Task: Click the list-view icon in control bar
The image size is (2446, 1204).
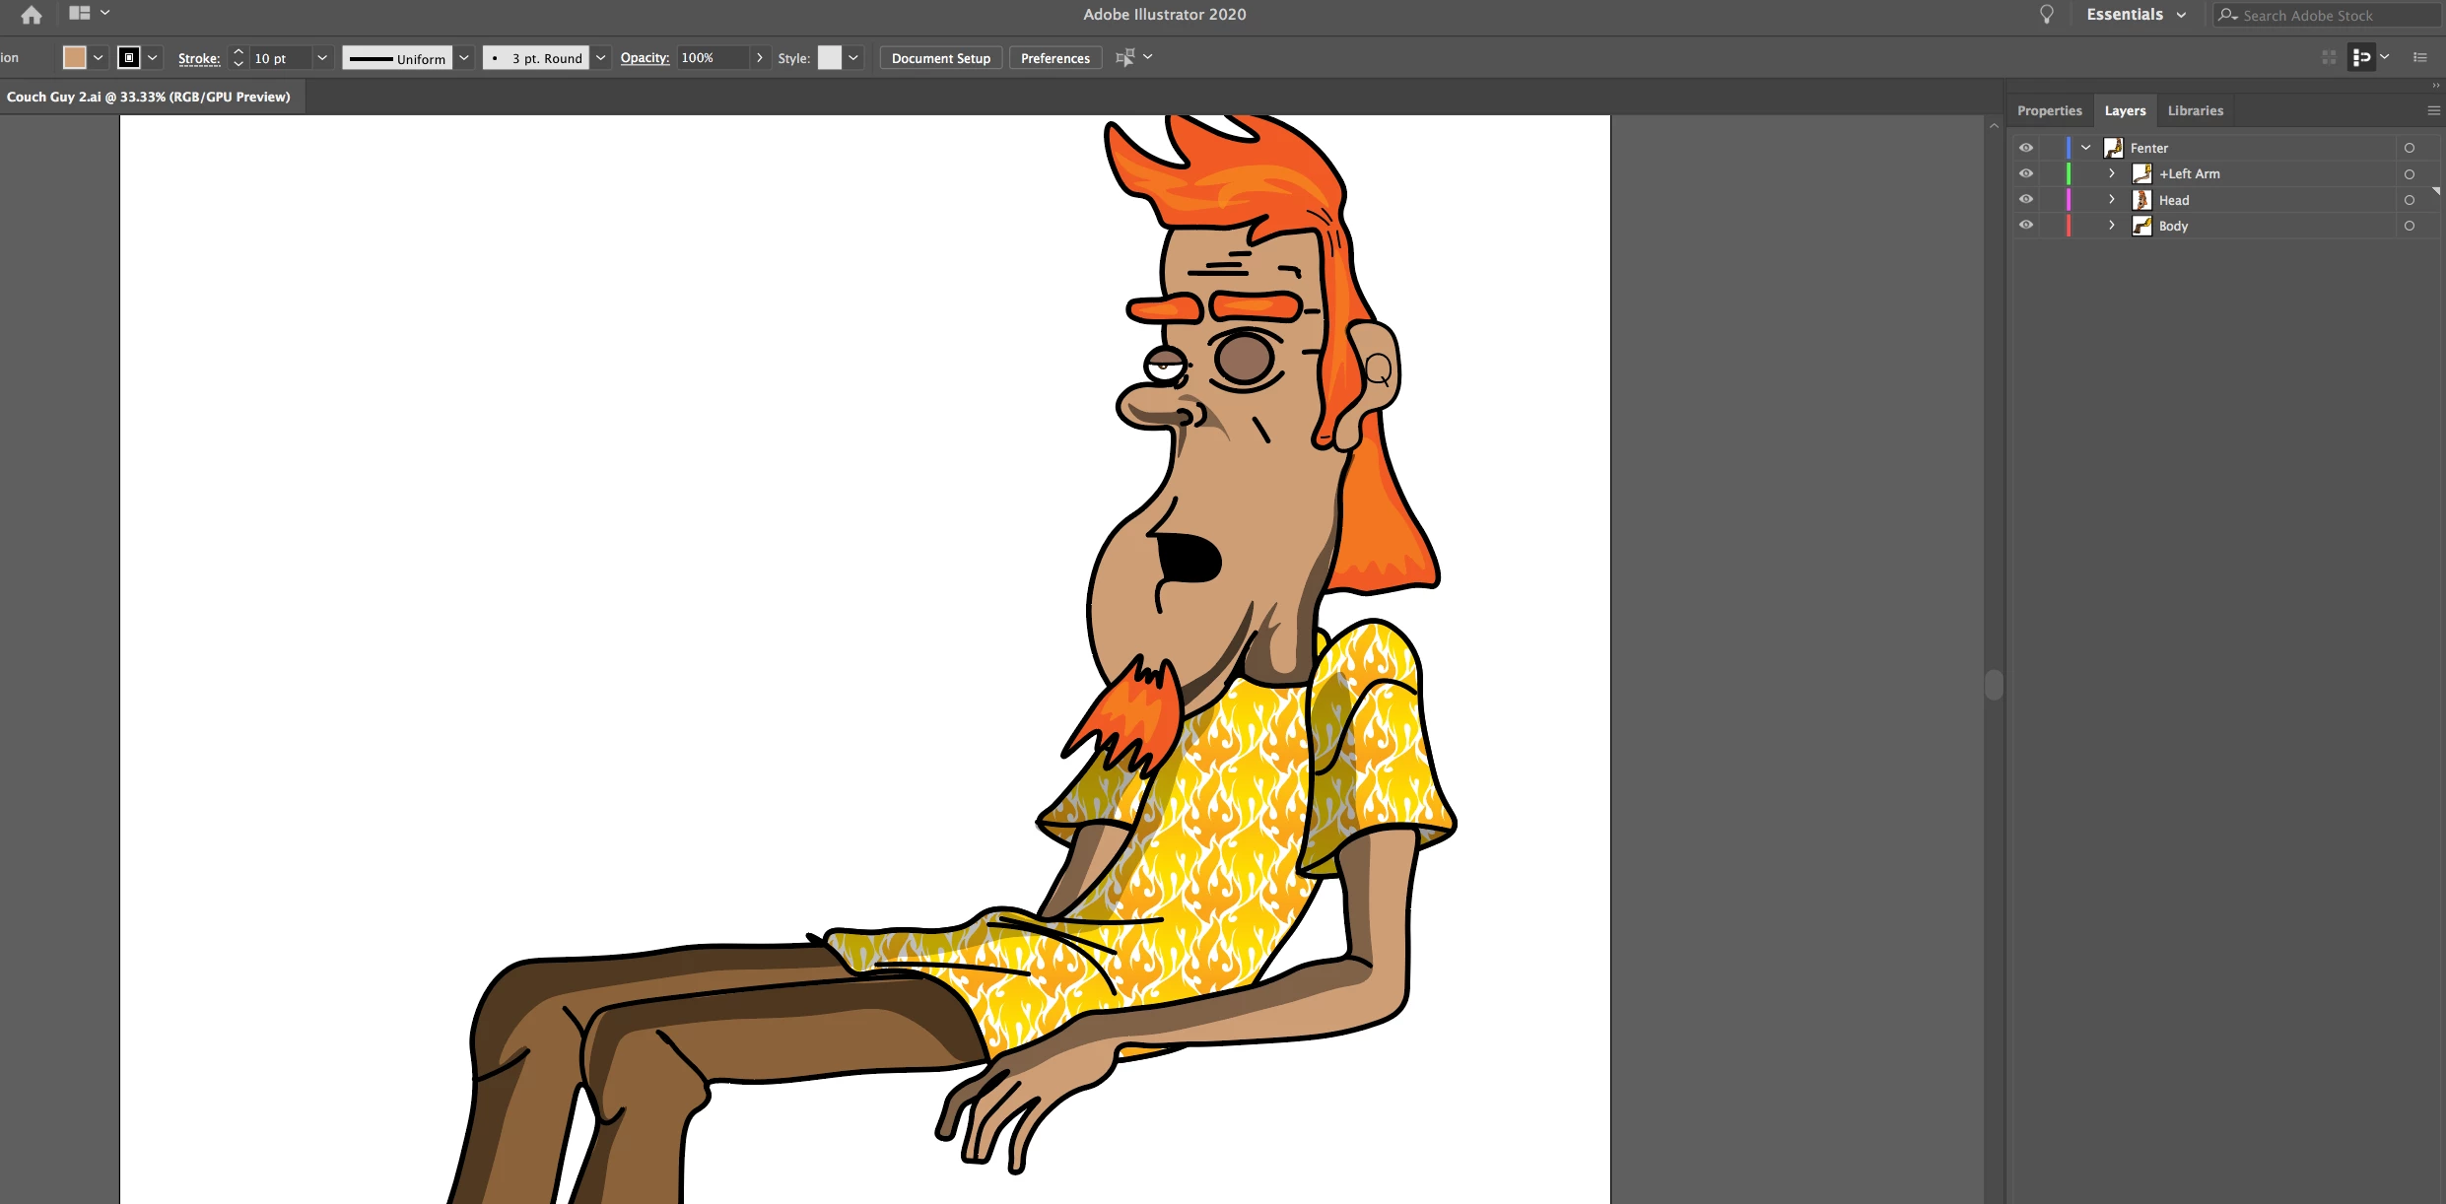Action: coord(2419,58)
